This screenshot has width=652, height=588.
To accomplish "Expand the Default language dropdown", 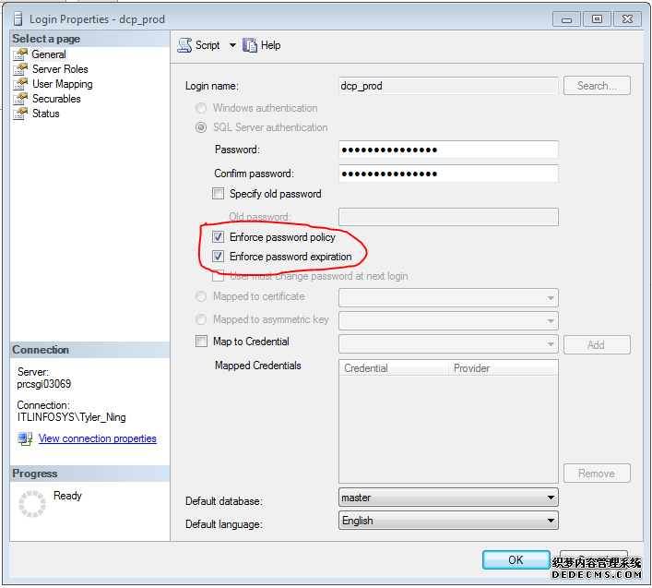I will (551, 521).
